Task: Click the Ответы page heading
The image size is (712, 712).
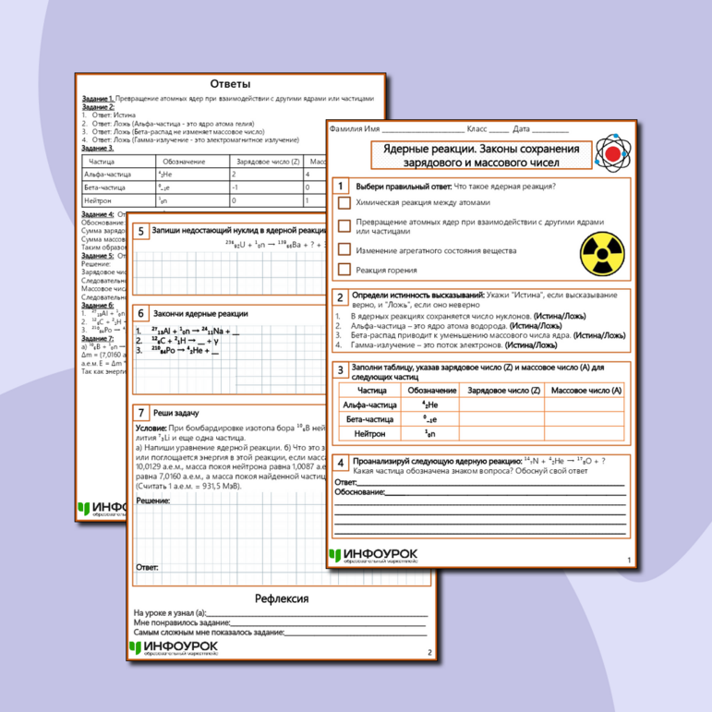Action: pyautogui.click(x=230, y=83)
